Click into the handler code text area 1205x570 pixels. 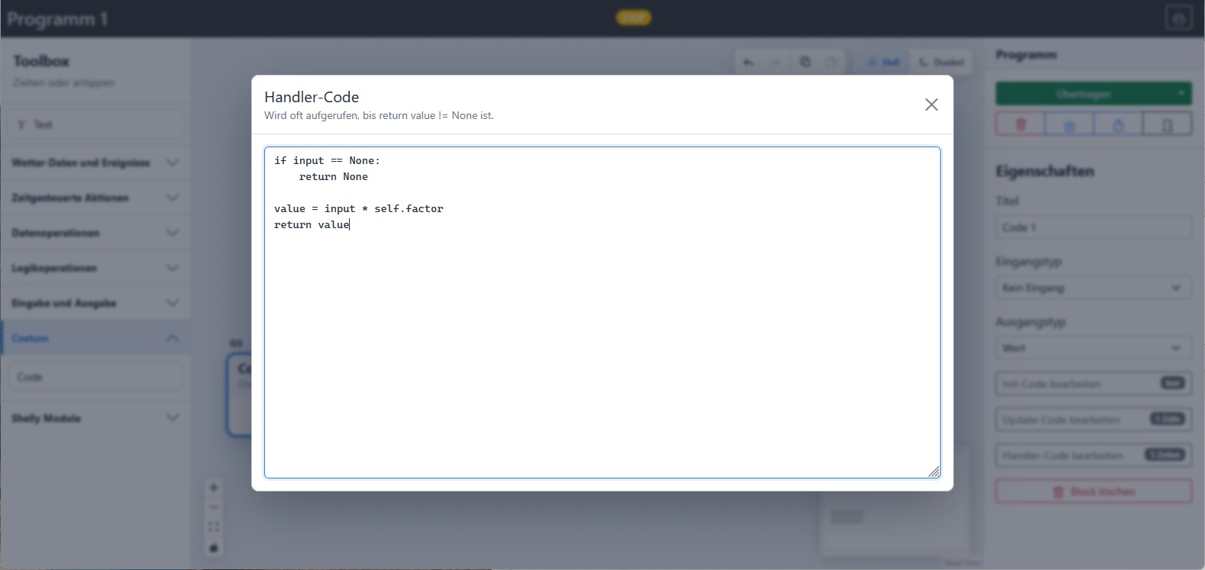pos(602,312)
